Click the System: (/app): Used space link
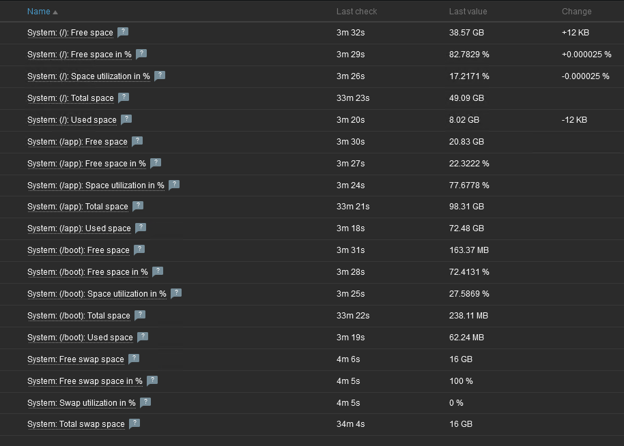 79,228
